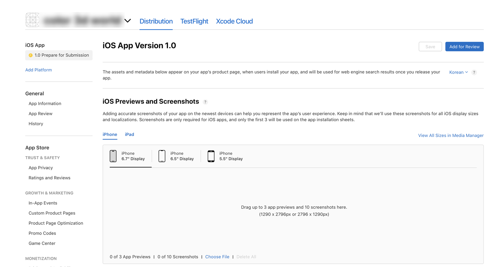Image resolution: width=492 pixels, height=267 pixels.
Task: Click the help icon next to Korean
Action: [x=474, y=72]
